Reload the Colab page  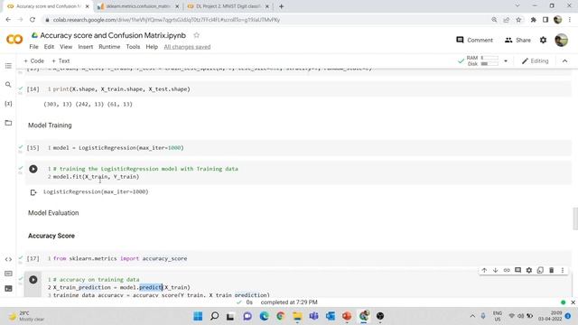pyautogui.click(x=33, y=20)
